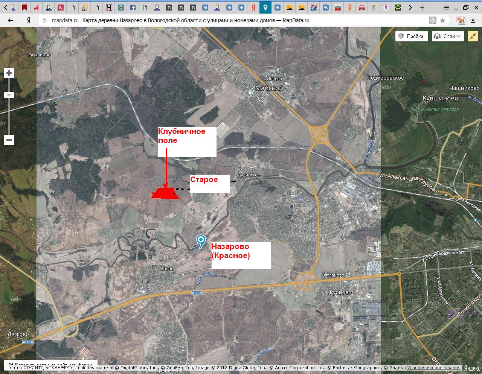Open the browser hamburger menu

[446, 7]
